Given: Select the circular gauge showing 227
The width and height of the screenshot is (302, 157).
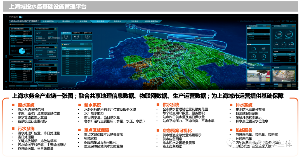Looking at the screenshot, I should point(289,34).
